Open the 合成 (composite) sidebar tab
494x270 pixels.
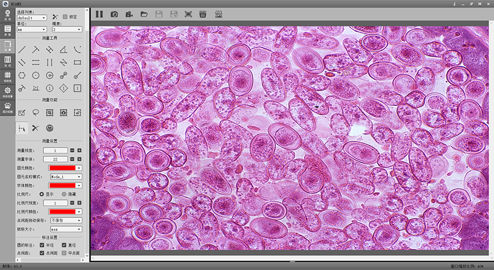tap(8, 61)
